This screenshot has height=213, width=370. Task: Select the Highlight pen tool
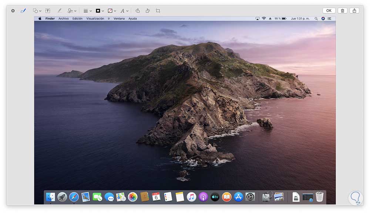click(x=60, y=11)
